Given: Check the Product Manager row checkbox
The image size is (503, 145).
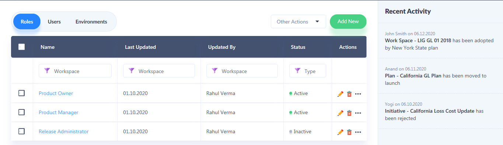Looking at the screenshot, I should (21, 112).
